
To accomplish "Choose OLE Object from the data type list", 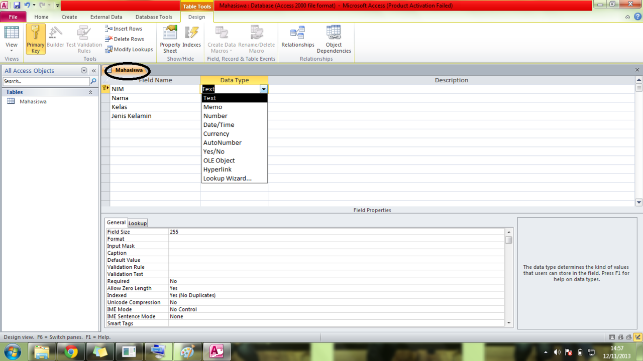I will (x=234, y=160).
